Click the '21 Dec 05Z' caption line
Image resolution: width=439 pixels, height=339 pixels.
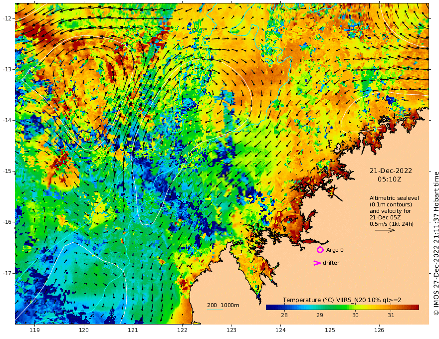coord(385,217)
